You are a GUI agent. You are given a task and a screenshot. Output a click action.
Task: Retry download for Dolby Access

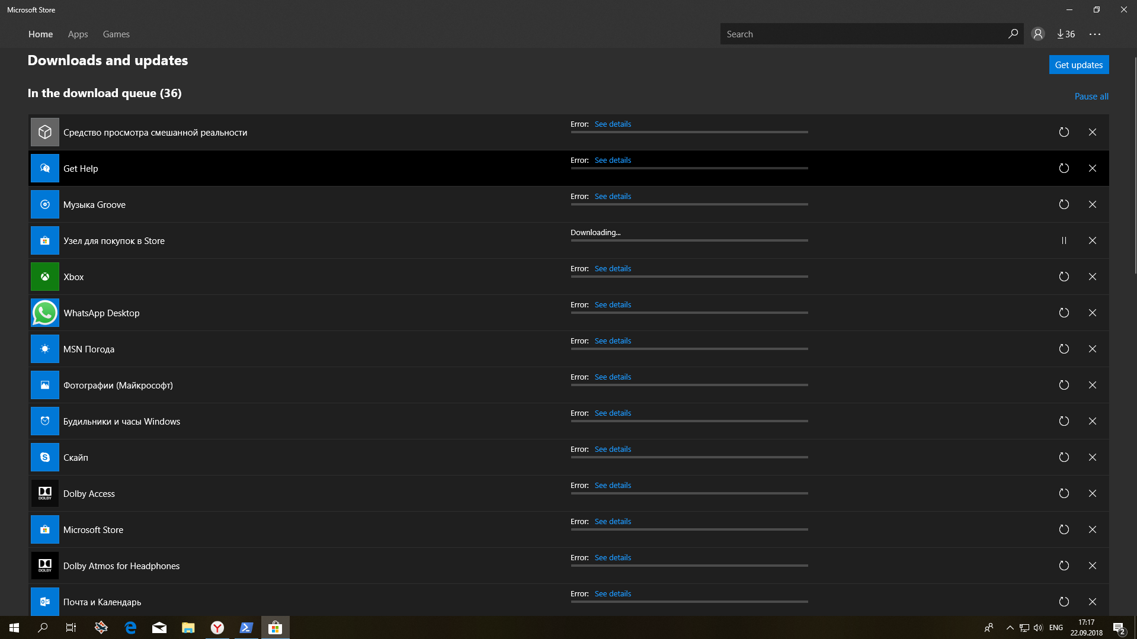(1064, 493)
